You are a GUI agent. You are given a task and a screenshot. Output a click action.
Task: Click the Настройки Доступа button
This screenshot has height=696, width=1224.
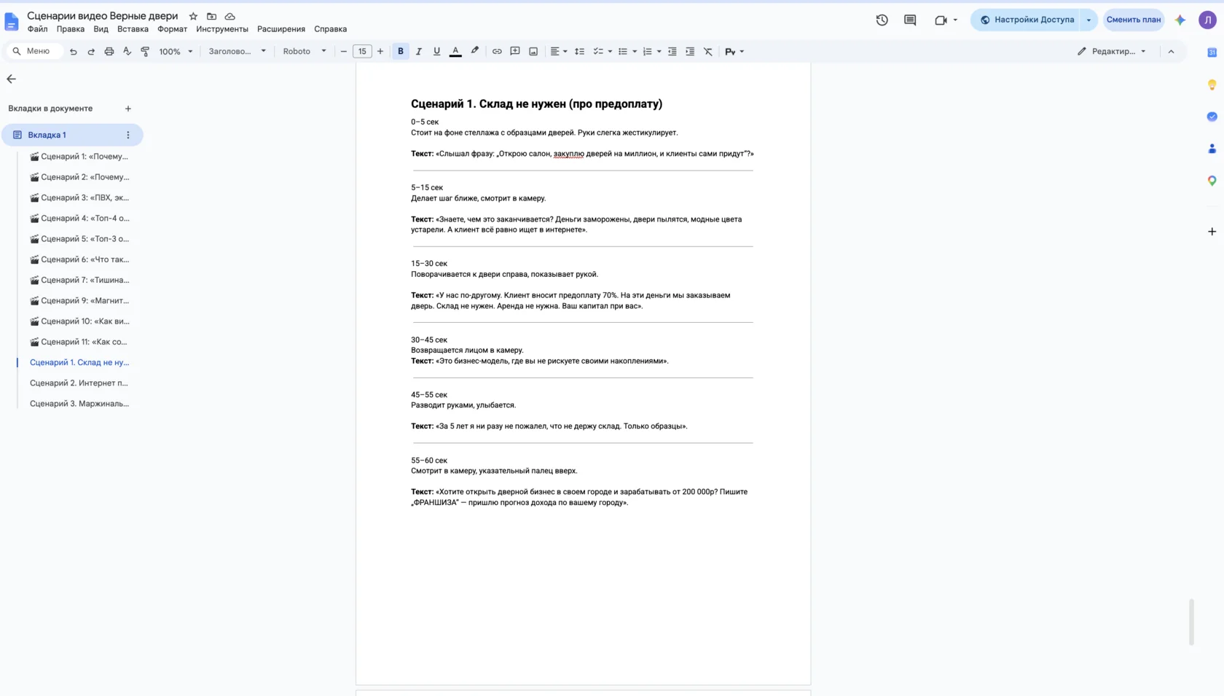point(1027,20)
